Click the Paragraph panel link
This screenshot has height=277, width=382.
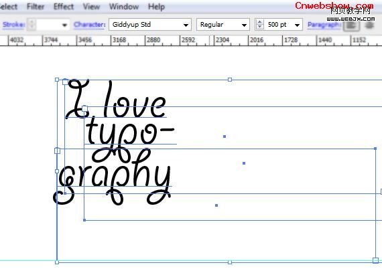pos(324,25)
